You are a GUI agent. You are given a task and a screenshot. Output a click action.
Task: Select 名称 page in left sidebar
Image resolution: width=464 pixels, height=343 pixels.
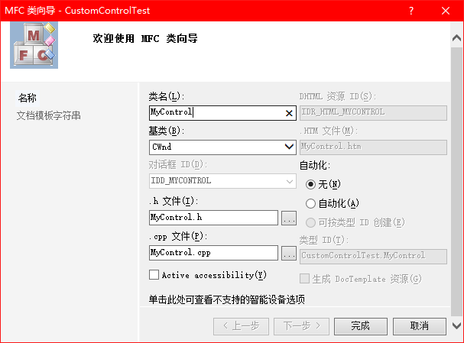click(28, 98)
